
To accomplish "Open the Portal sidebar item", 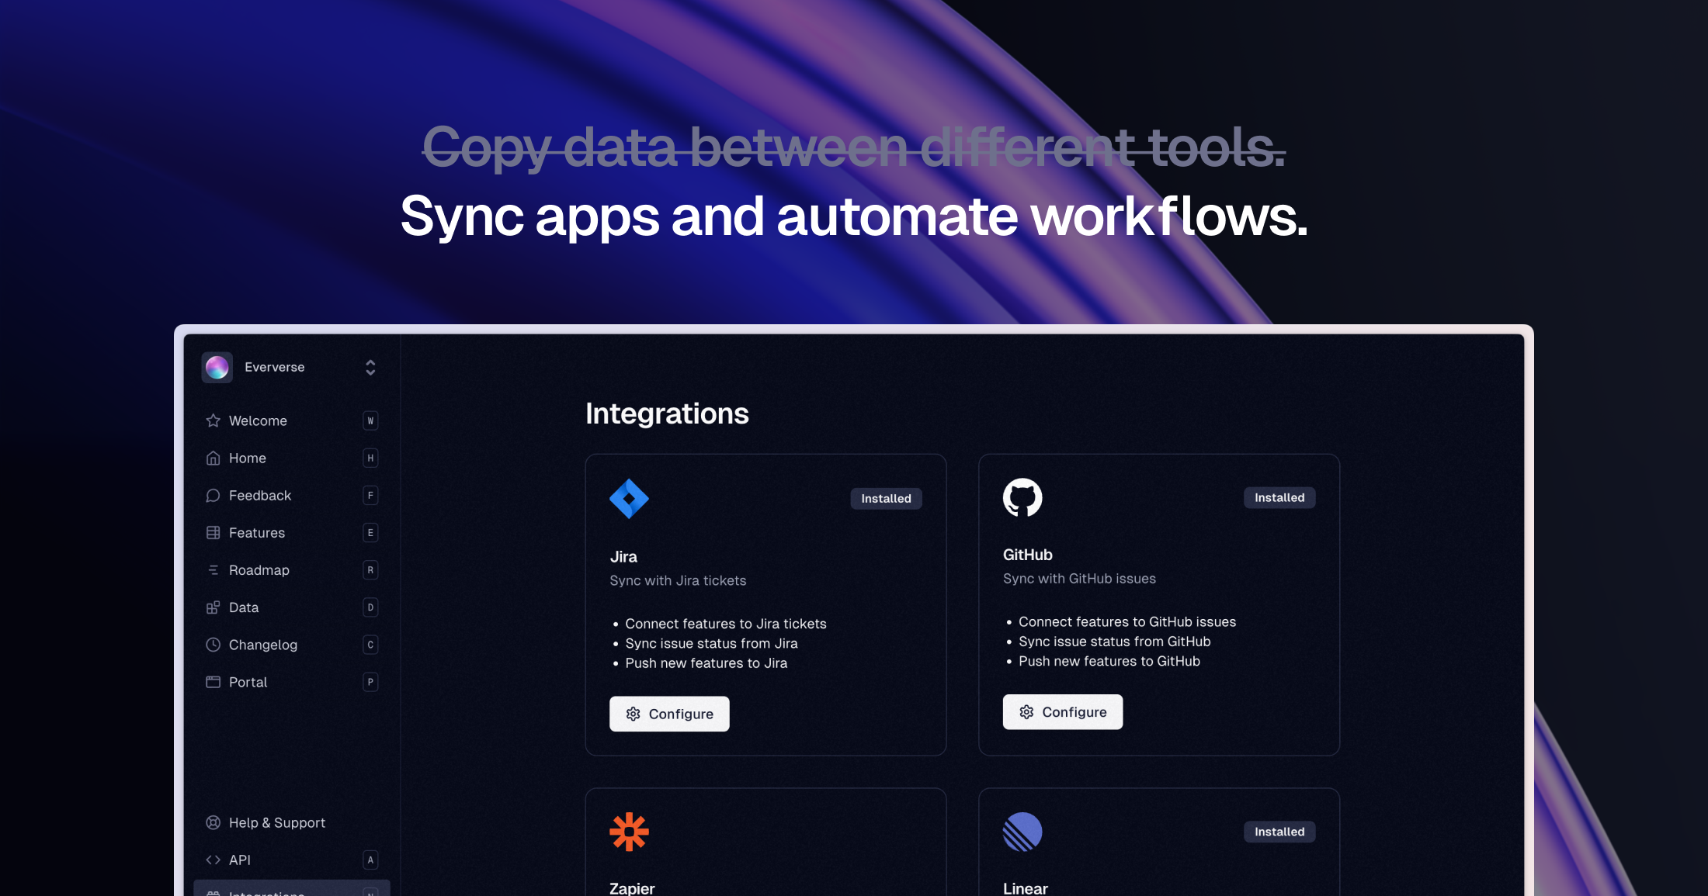I will pyautogui.click(x=248, y=682).
